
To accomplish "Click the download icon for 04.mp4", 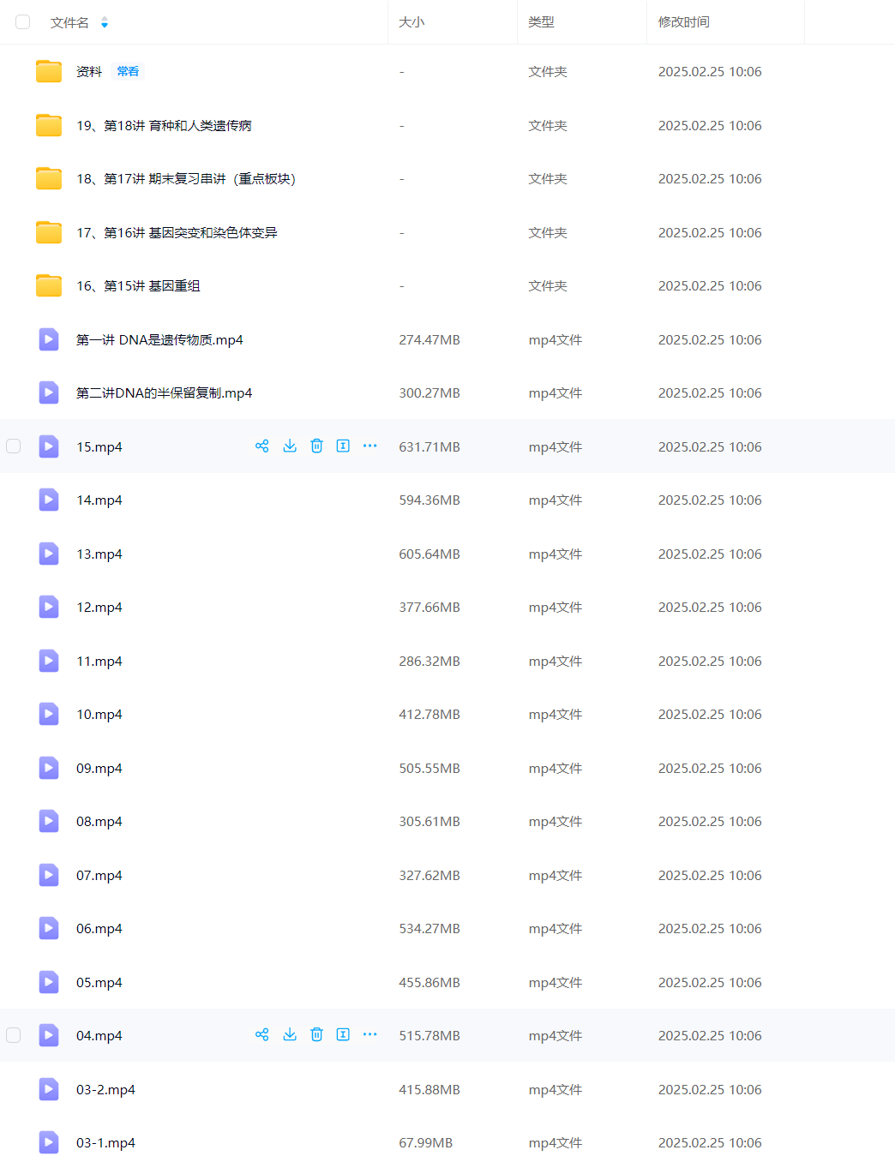I will [x=290, y=1034].
